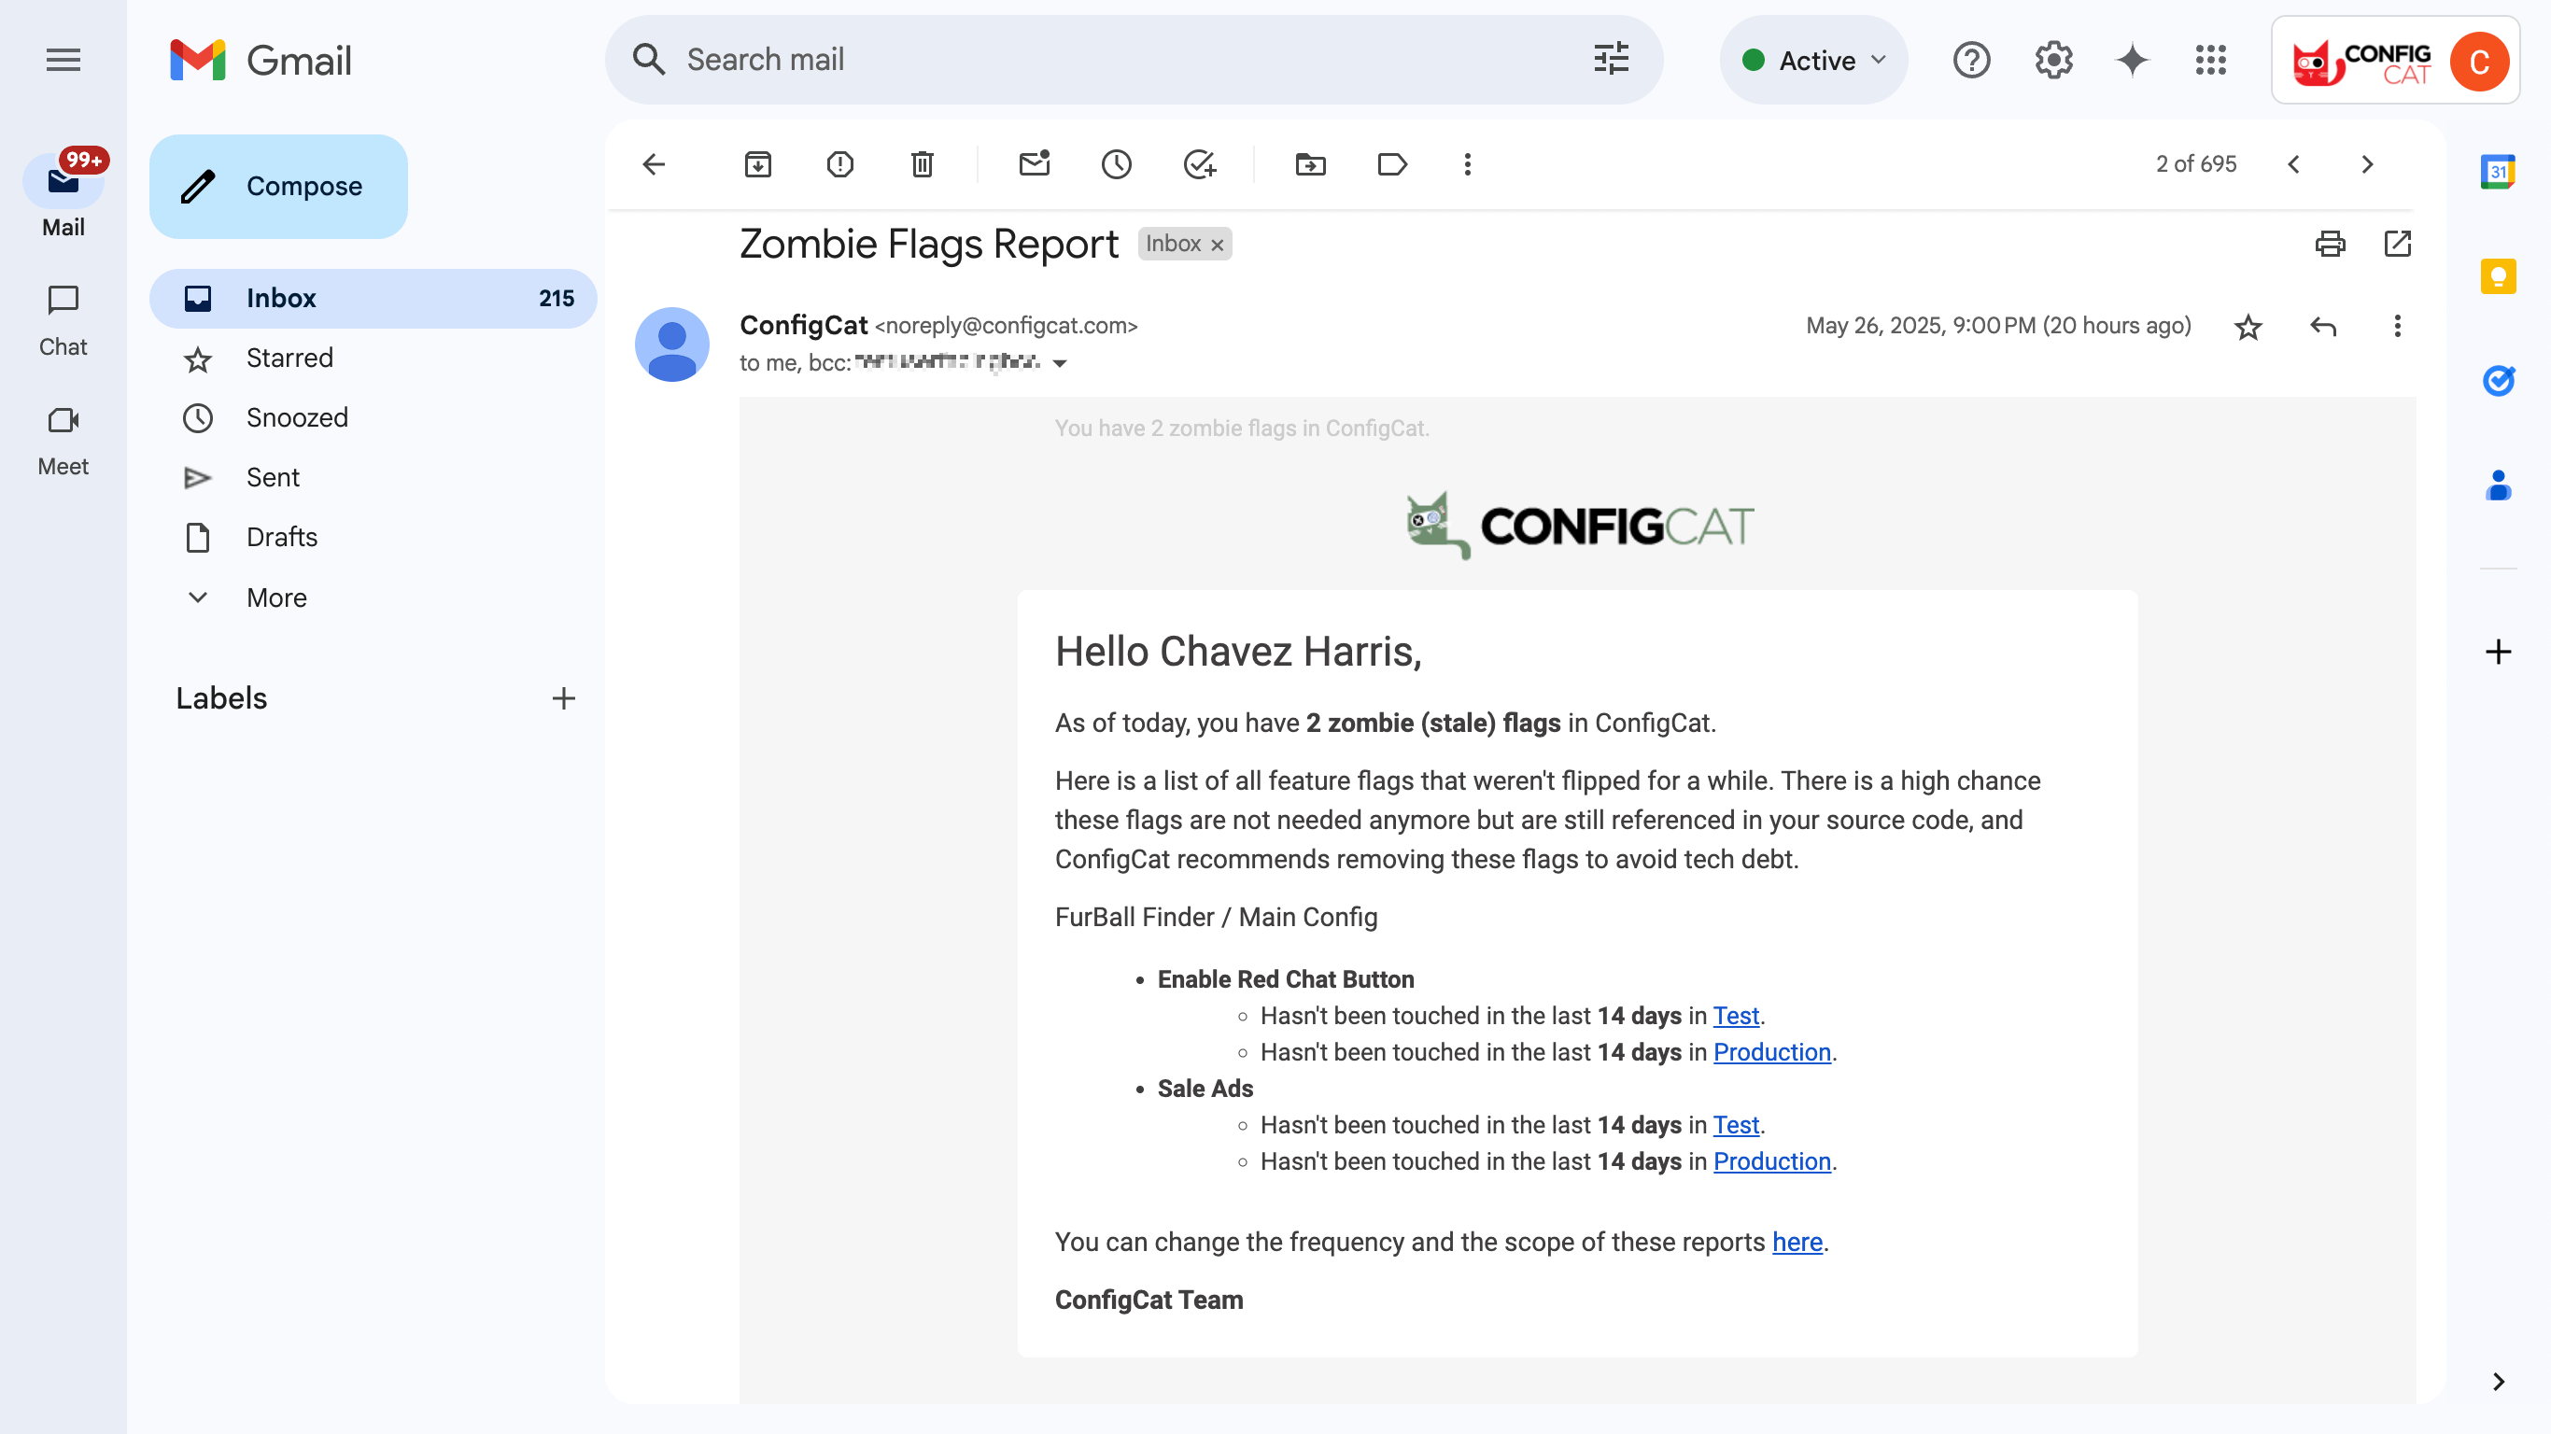This screenshot has height=1434, width=2551.
Task: Add this email to Tasks
Action: click(x=1199, y=164)
